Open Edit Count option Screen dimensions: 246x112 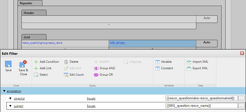(x=74, y=75)
